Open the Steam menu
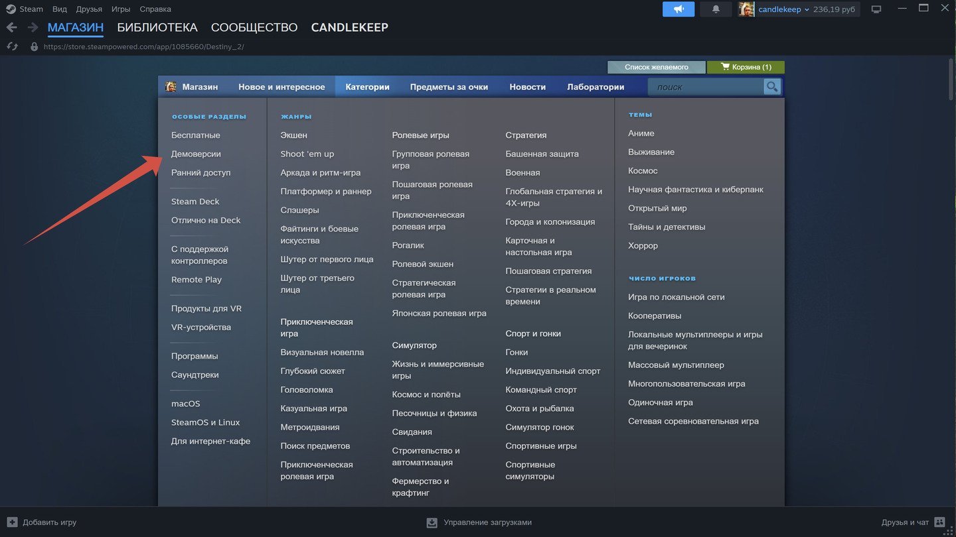 [x=31, y=9]
